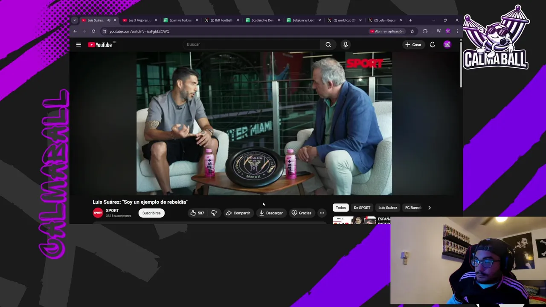Click the video title text
This screenshot has width=546, height=307.
click(x=140, y=202)
